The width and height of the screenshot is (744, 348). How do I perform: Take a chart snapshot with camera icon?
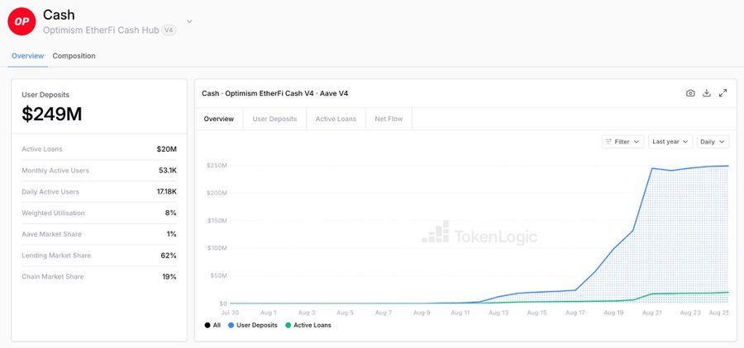coord(690,93)
